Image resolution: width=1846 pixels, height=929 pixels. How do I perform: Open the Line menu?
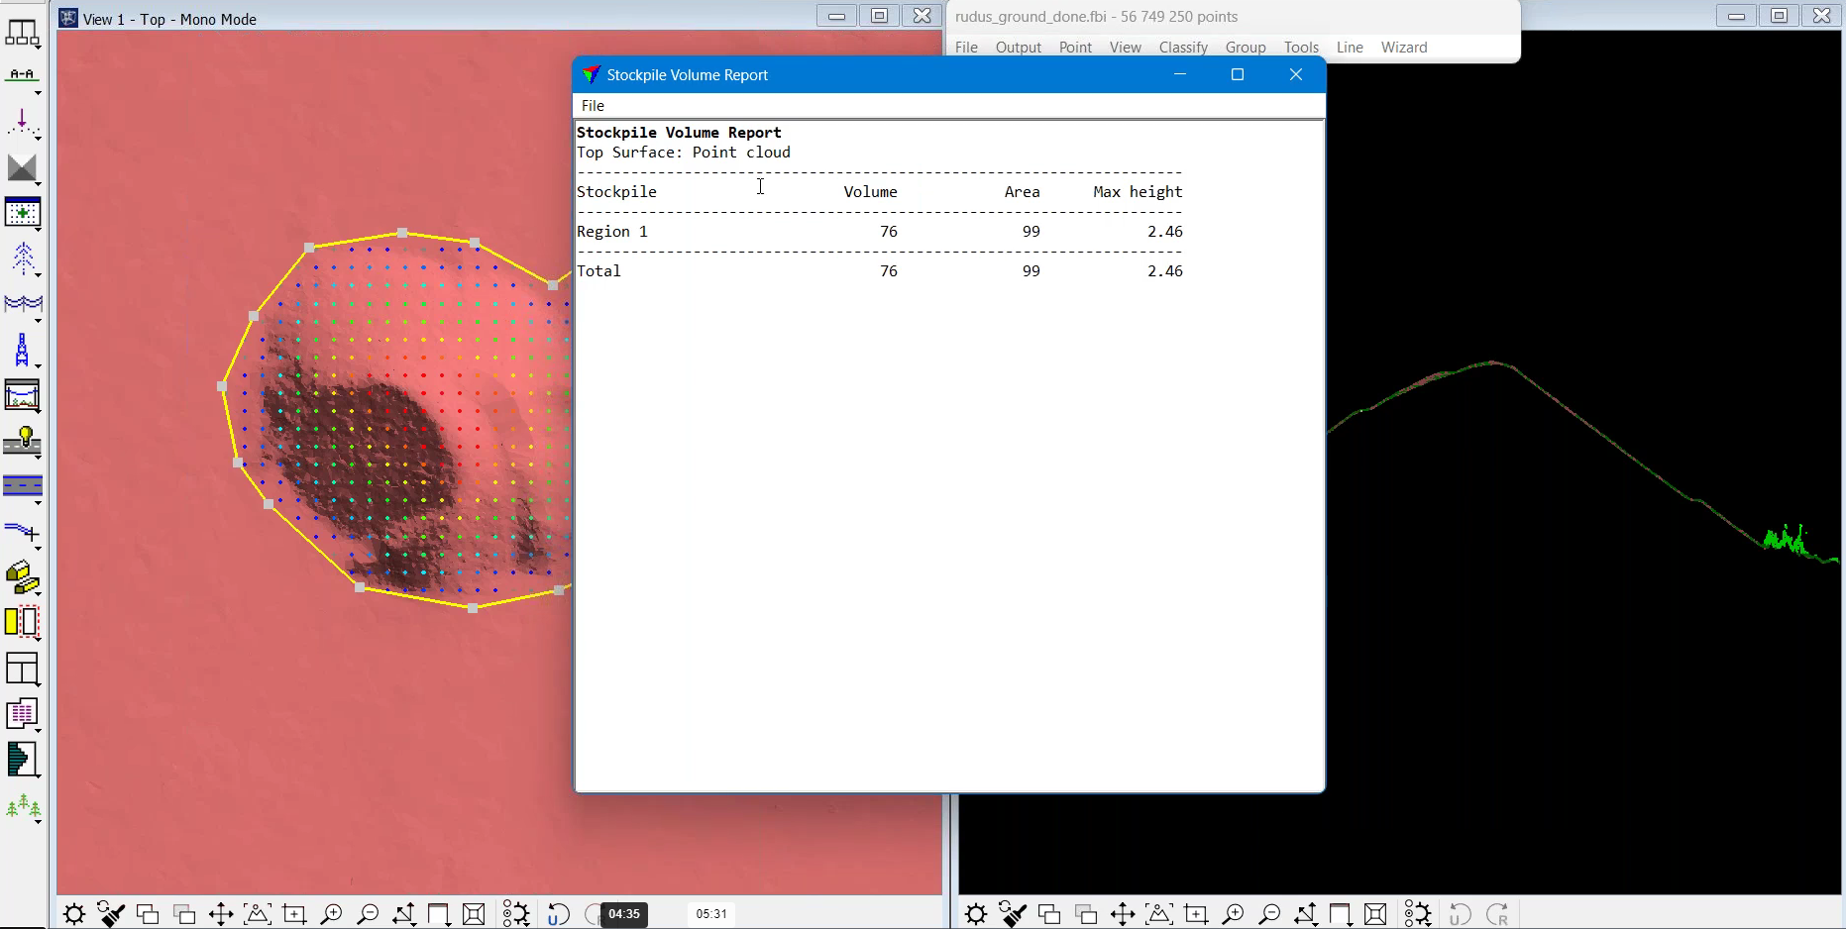click(1350, 48)
